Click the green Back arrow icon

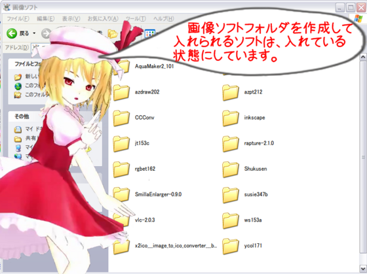12,33
